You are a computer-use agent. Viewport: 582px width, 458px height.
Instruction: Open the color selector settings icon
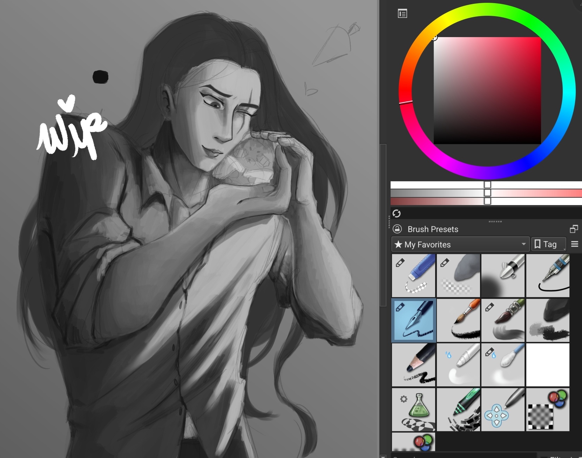tap(402, 14)
